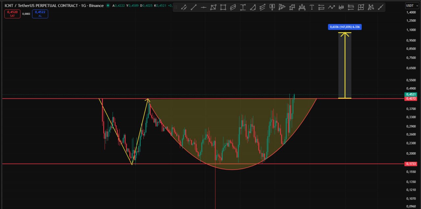Click the 0,1733 red price label
The image size is (421, 209).
[411, 164]
